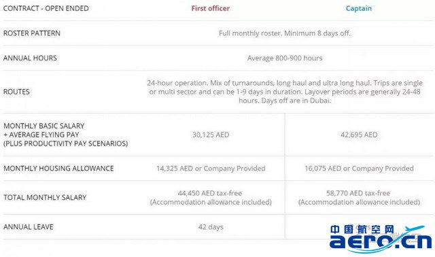The width and height of the screenshot is (435, 257).
Task: Select the Captain column header
Action: coord(359,9)
